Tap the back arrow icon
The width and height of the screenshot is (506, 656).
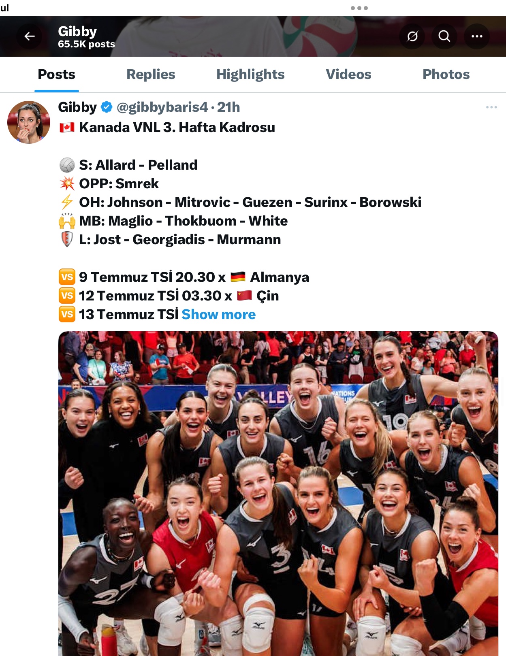[x=30, y=36]
